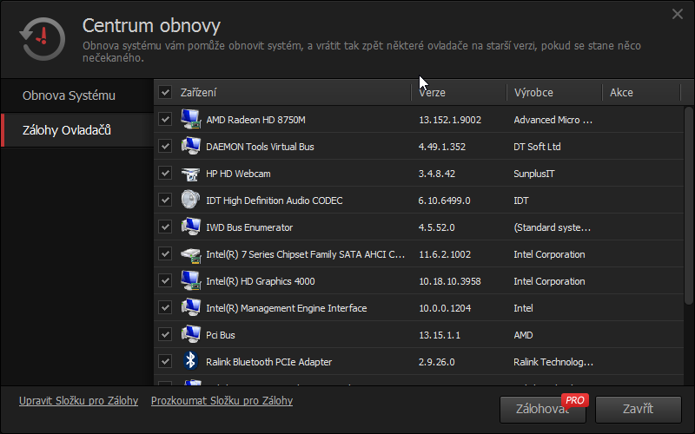Open Prozkoumat Složku pro Zálohy link
This screenshot has width=695, height=434.
pos(222,401)
